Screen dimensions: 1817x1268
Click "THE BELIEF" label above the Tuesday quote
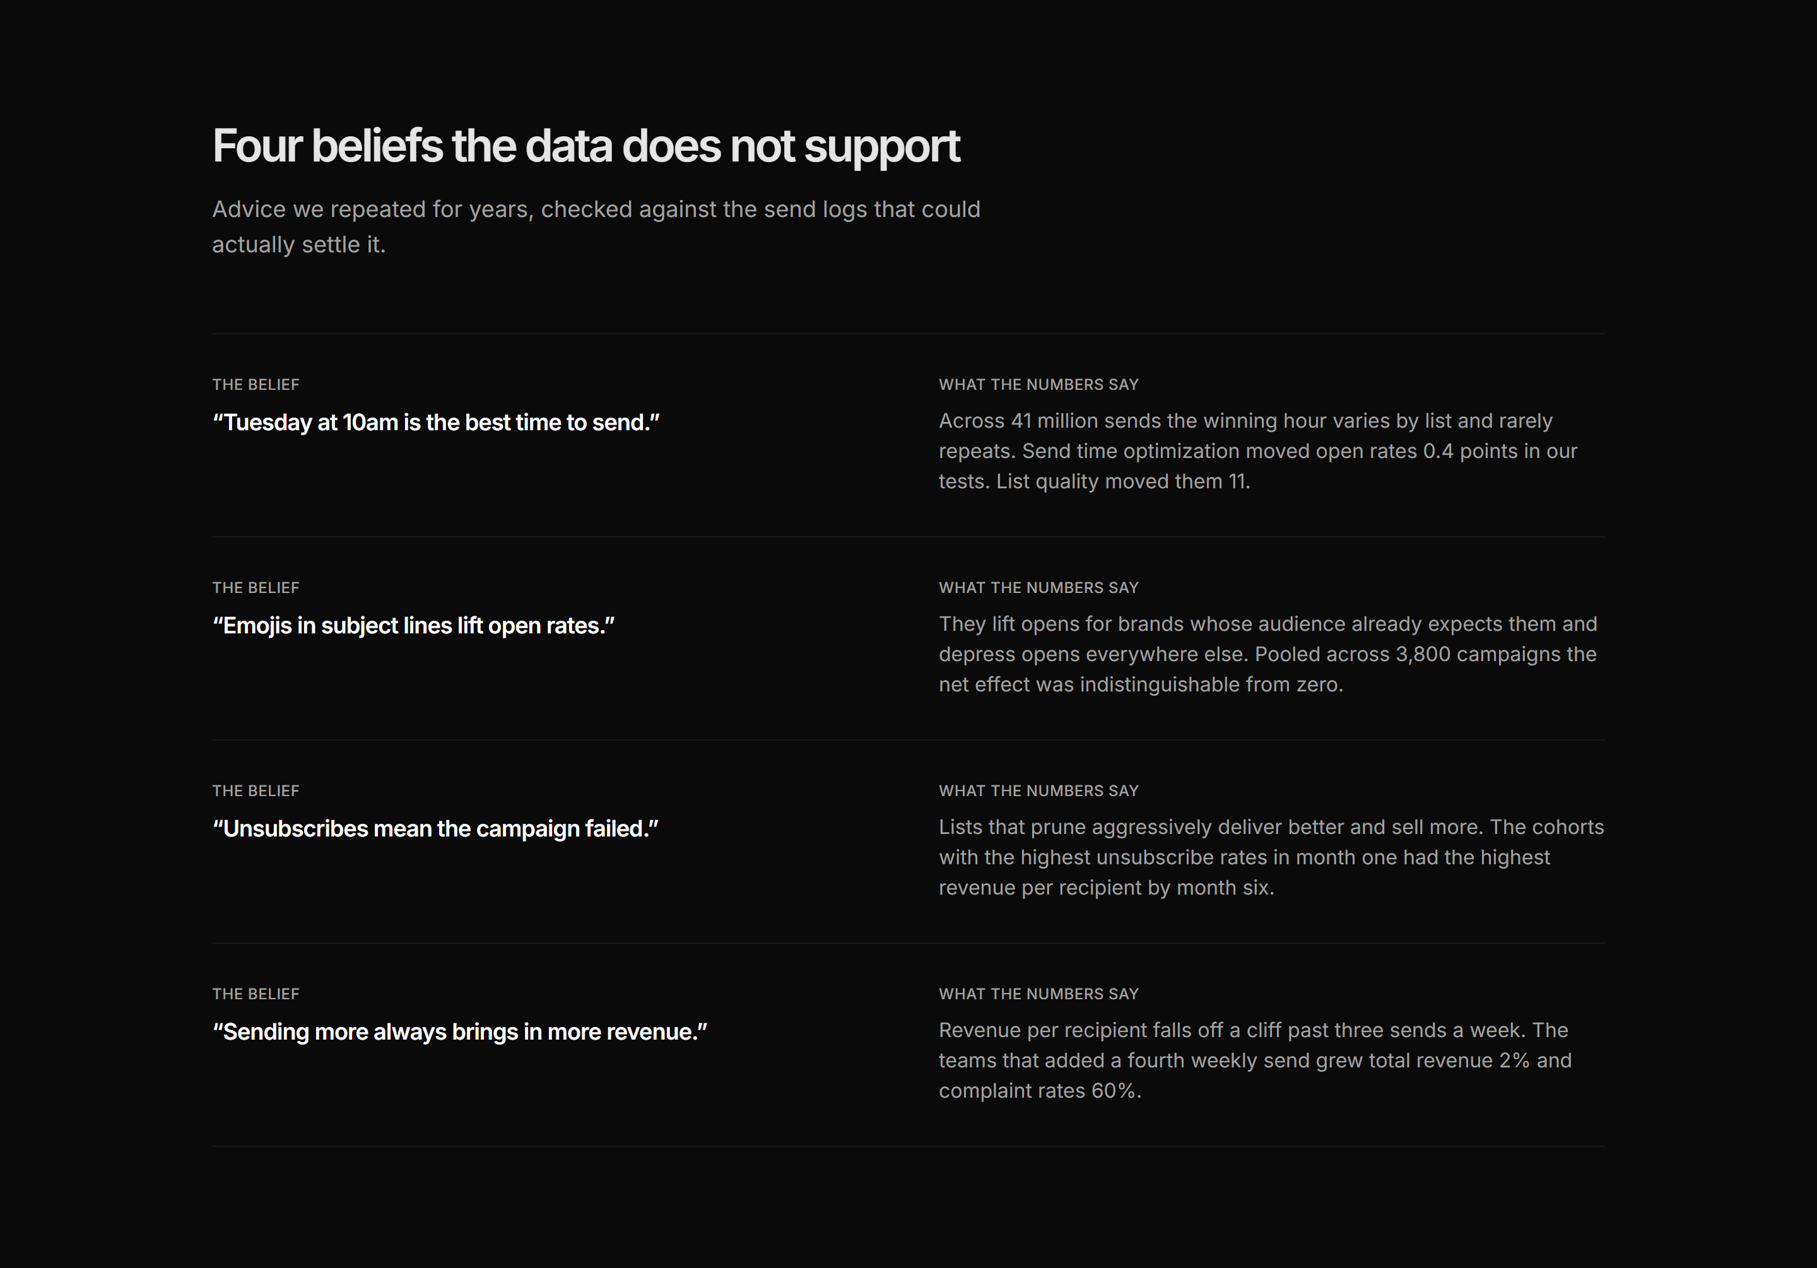256,385
